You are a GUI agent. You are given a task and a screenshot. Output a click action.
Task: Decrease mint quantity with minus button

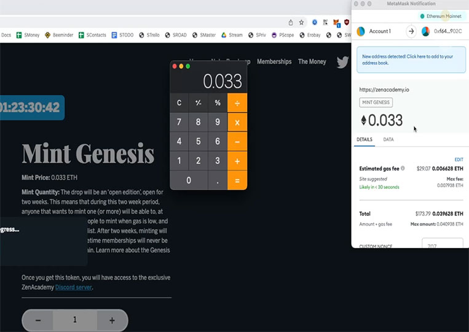coord(38,320)
